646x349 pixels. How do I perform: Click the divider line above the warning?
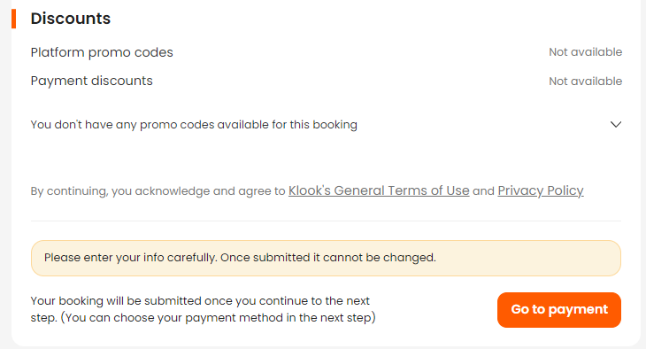326,221
